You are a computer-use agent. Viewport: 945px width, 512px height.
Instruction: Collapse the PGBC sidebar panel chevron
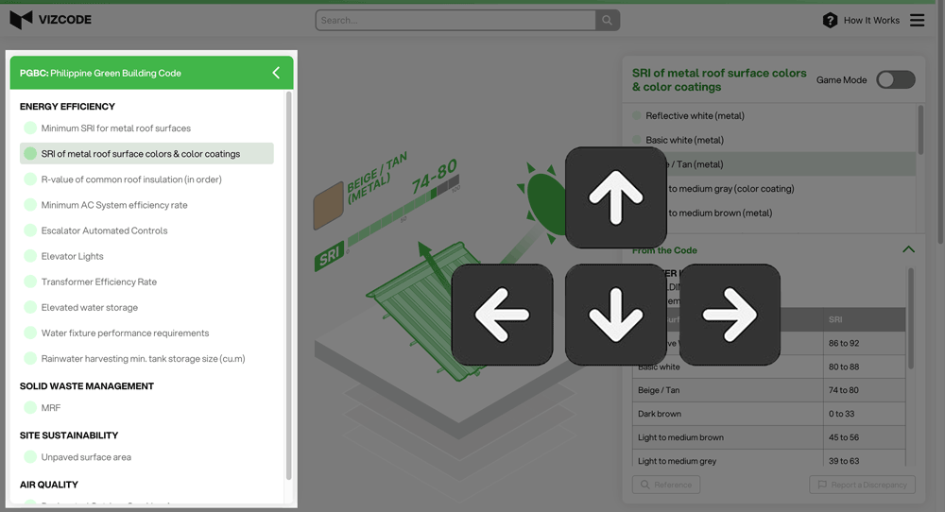point(276,73)
